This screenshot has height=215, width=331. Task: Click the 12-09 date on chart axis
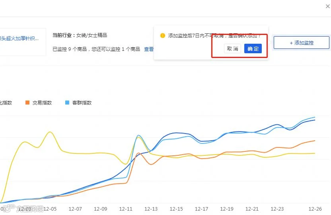[100, 209]
